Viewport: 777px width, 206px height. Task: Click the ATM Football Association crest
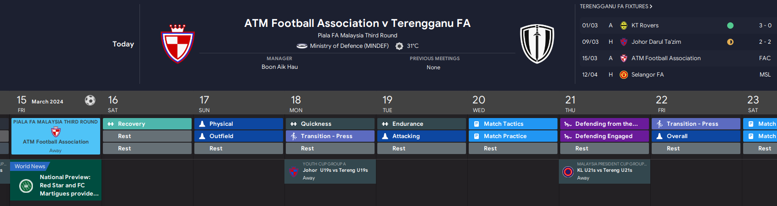click(178, 44)
